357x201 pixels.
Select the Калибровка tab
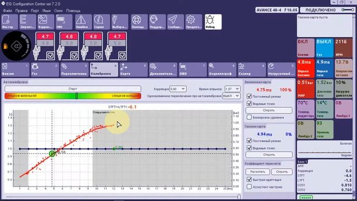tap(104, 69)
